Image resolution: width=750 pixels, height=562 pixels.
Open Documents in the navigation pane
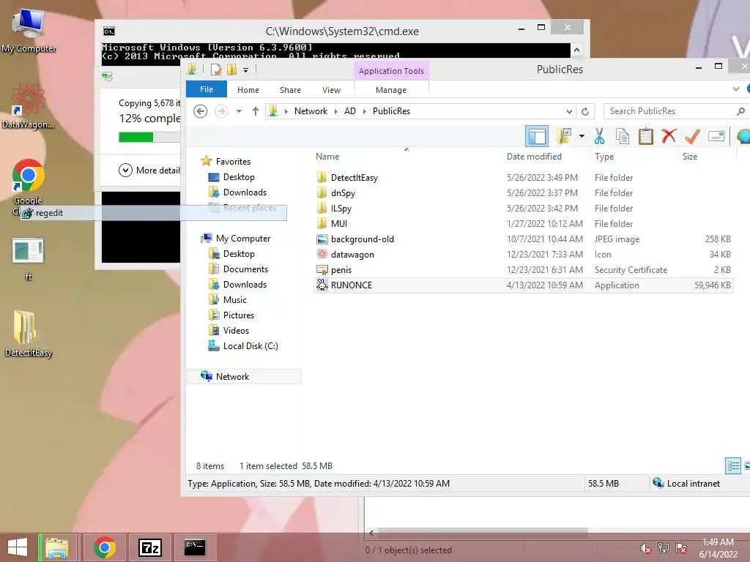(245, 269)
